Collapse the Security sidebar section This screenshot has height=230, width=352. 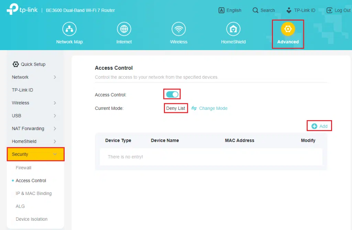(36, 154)
